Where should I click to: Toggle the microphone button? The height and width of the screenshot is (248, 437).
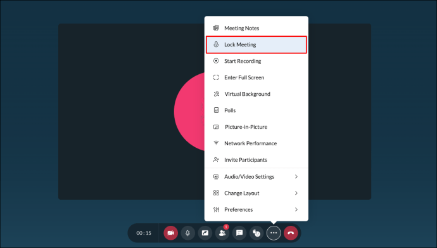coord(188,233)
